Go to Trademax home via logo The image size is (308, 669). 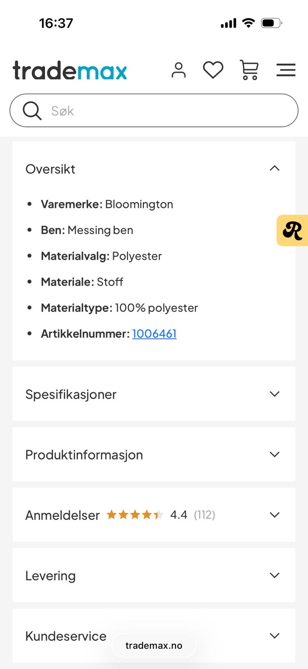[x=70, y=70]
